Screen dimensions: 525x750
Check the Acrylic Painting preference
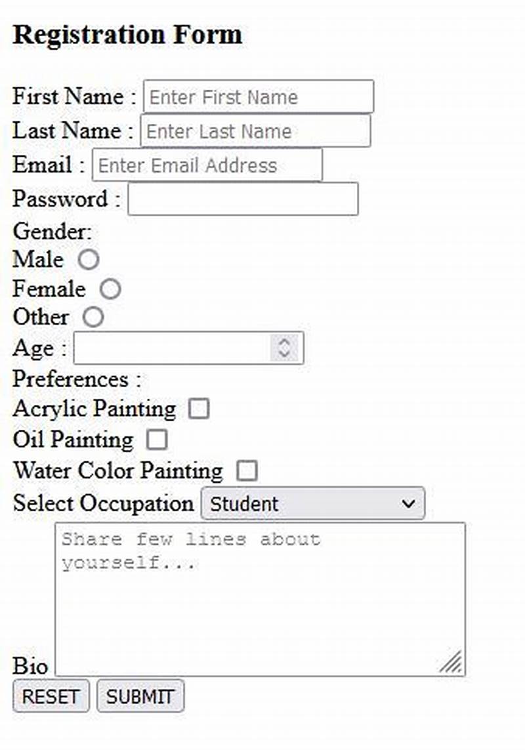(199, 408)
